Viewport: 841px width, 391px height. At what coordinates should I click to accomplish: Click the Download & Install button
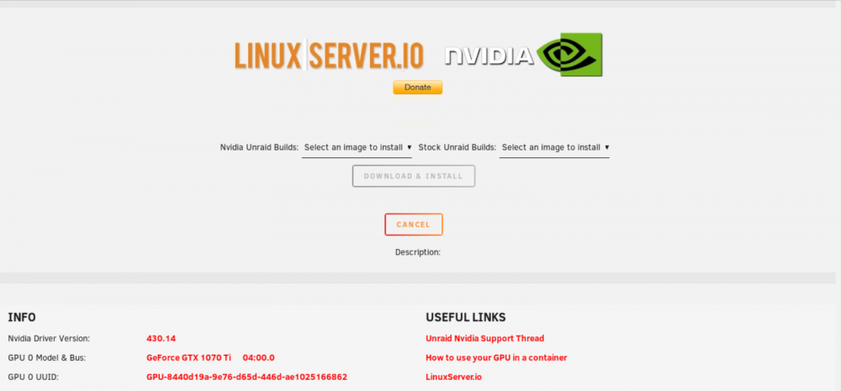click(x=414, y=176)
